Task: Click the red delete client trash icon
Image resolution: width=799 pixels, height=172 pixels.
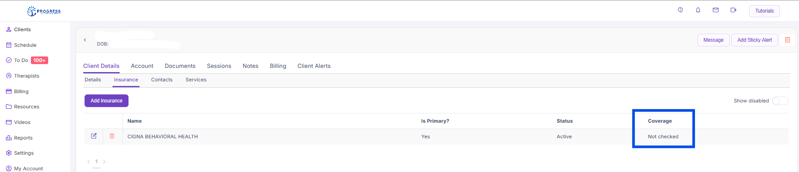Action: 788,40
